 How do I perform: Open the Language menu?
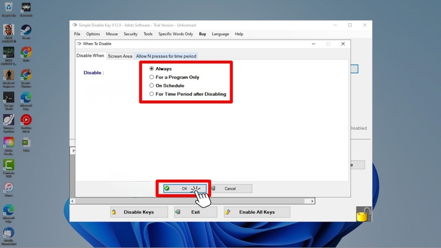pyautogui.click(x=220, y=34)
